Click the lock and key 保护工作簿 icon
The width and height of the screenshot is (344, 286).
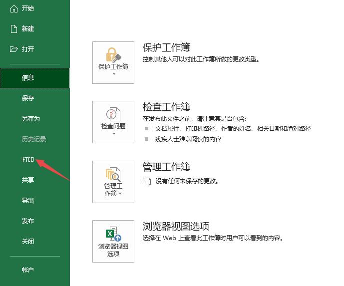click(x=113, y=55)
